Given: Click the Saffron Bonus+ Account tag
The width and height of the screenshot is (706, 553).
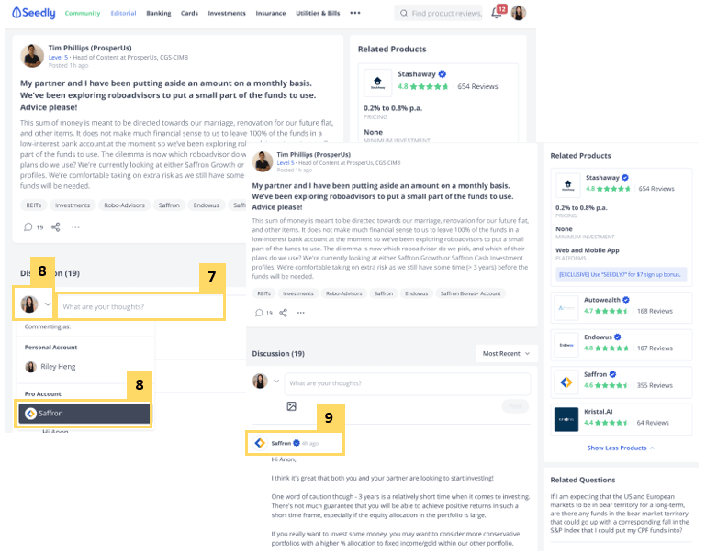Looking at the screenshot, I should pos(470,293).
